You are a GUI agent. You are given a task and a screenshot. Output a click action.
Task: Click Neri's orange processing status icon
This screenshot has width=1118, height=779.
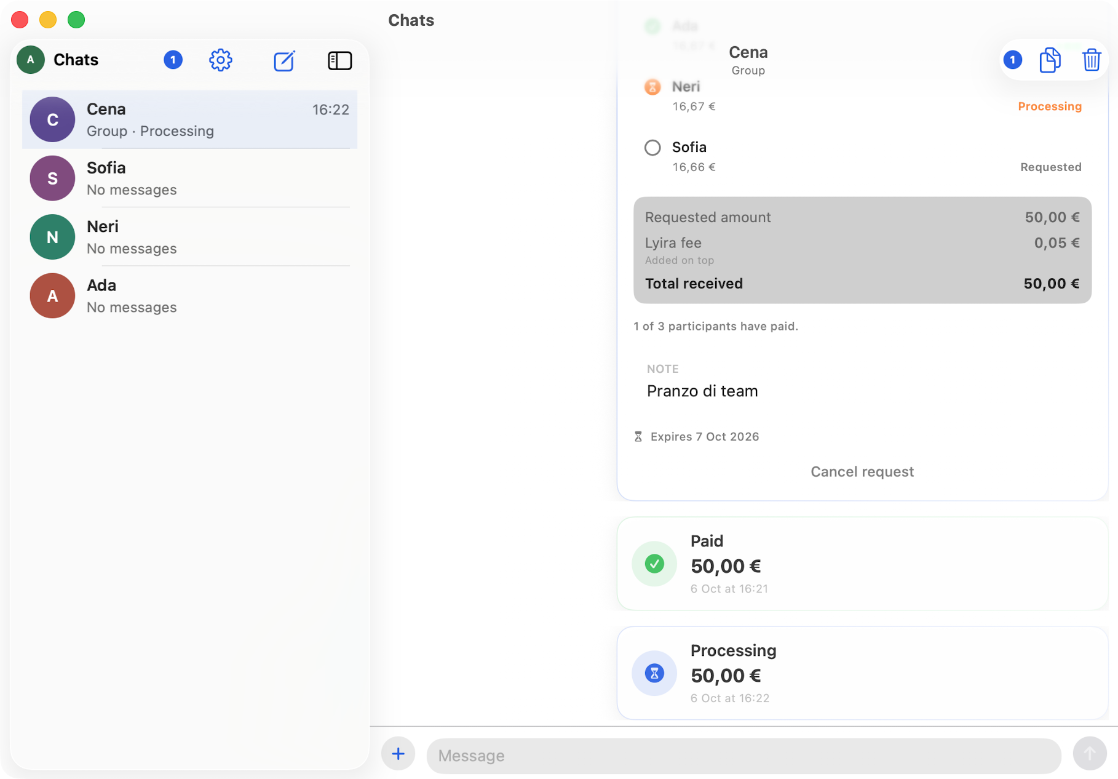(x=652, y=87)
